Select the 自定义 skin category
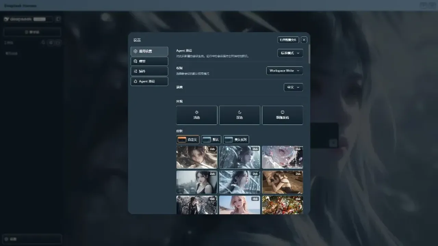Image resolution: width=438 pixels, height=246 pixels. pos(188,139)
